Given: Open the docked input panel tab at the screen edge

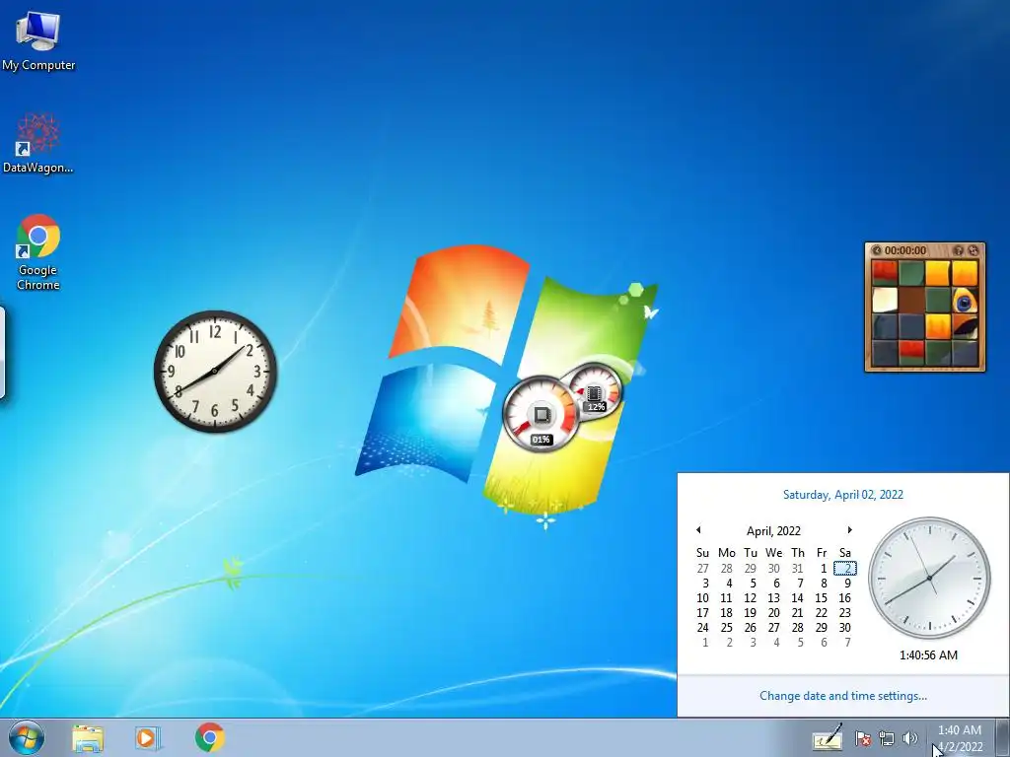Looking at the screenshot, I should 3,352.
